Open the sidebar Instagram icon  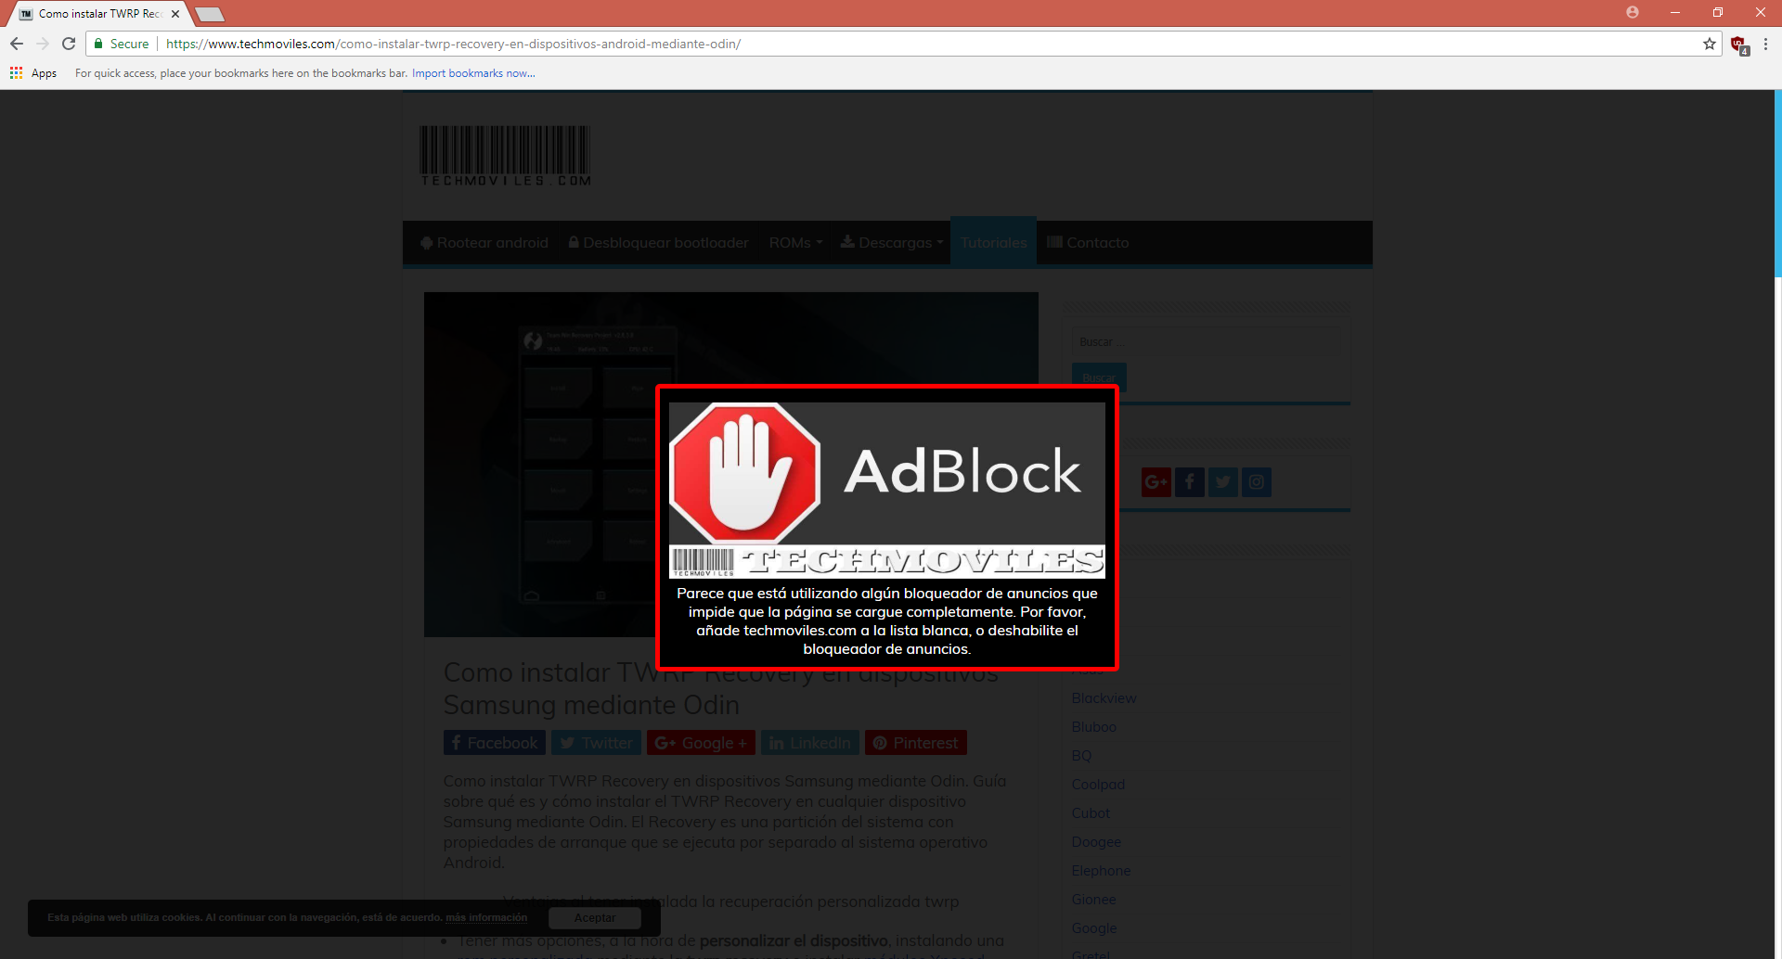click(1256, 481)
